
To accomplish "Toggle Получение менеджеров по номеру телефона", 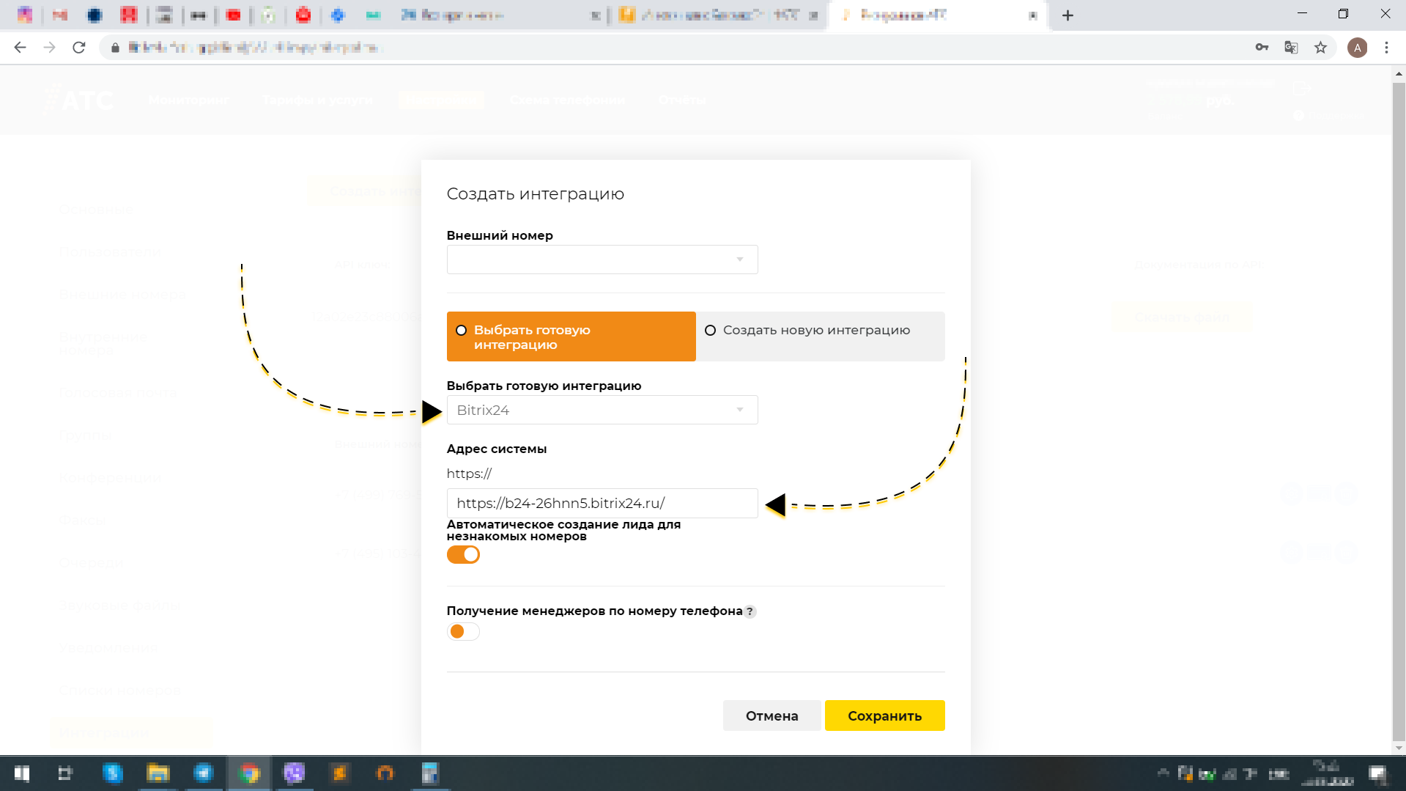I will point(463,631).
